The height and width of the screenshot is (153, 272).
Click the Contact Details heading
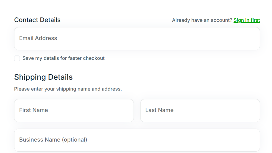coord(37,20)
